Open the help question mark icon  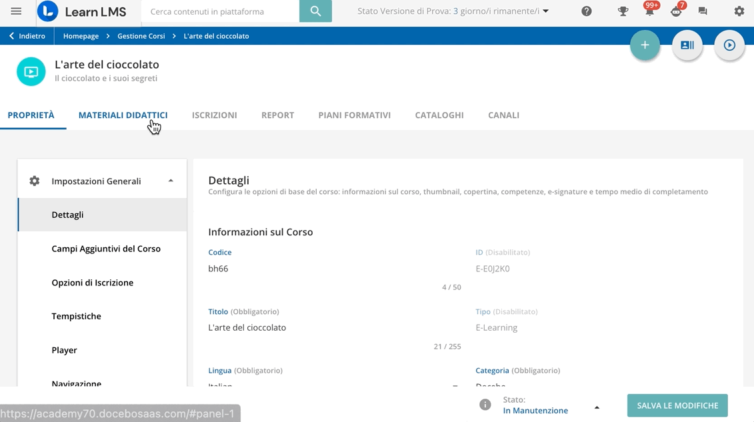tap(587, 11)
